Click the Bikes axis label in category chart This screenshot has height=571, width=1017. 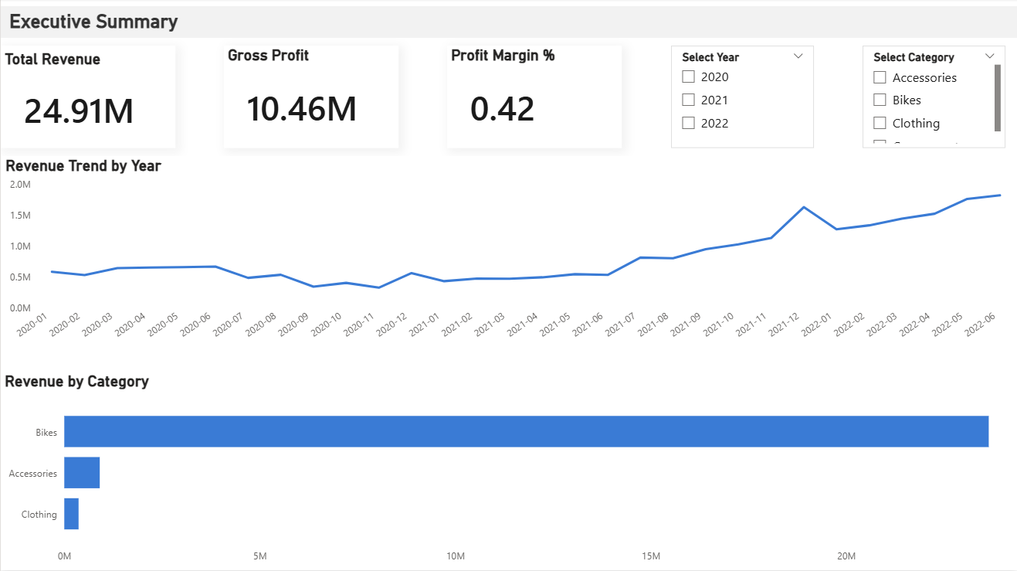pyautogui.click(x=46, y=433)
